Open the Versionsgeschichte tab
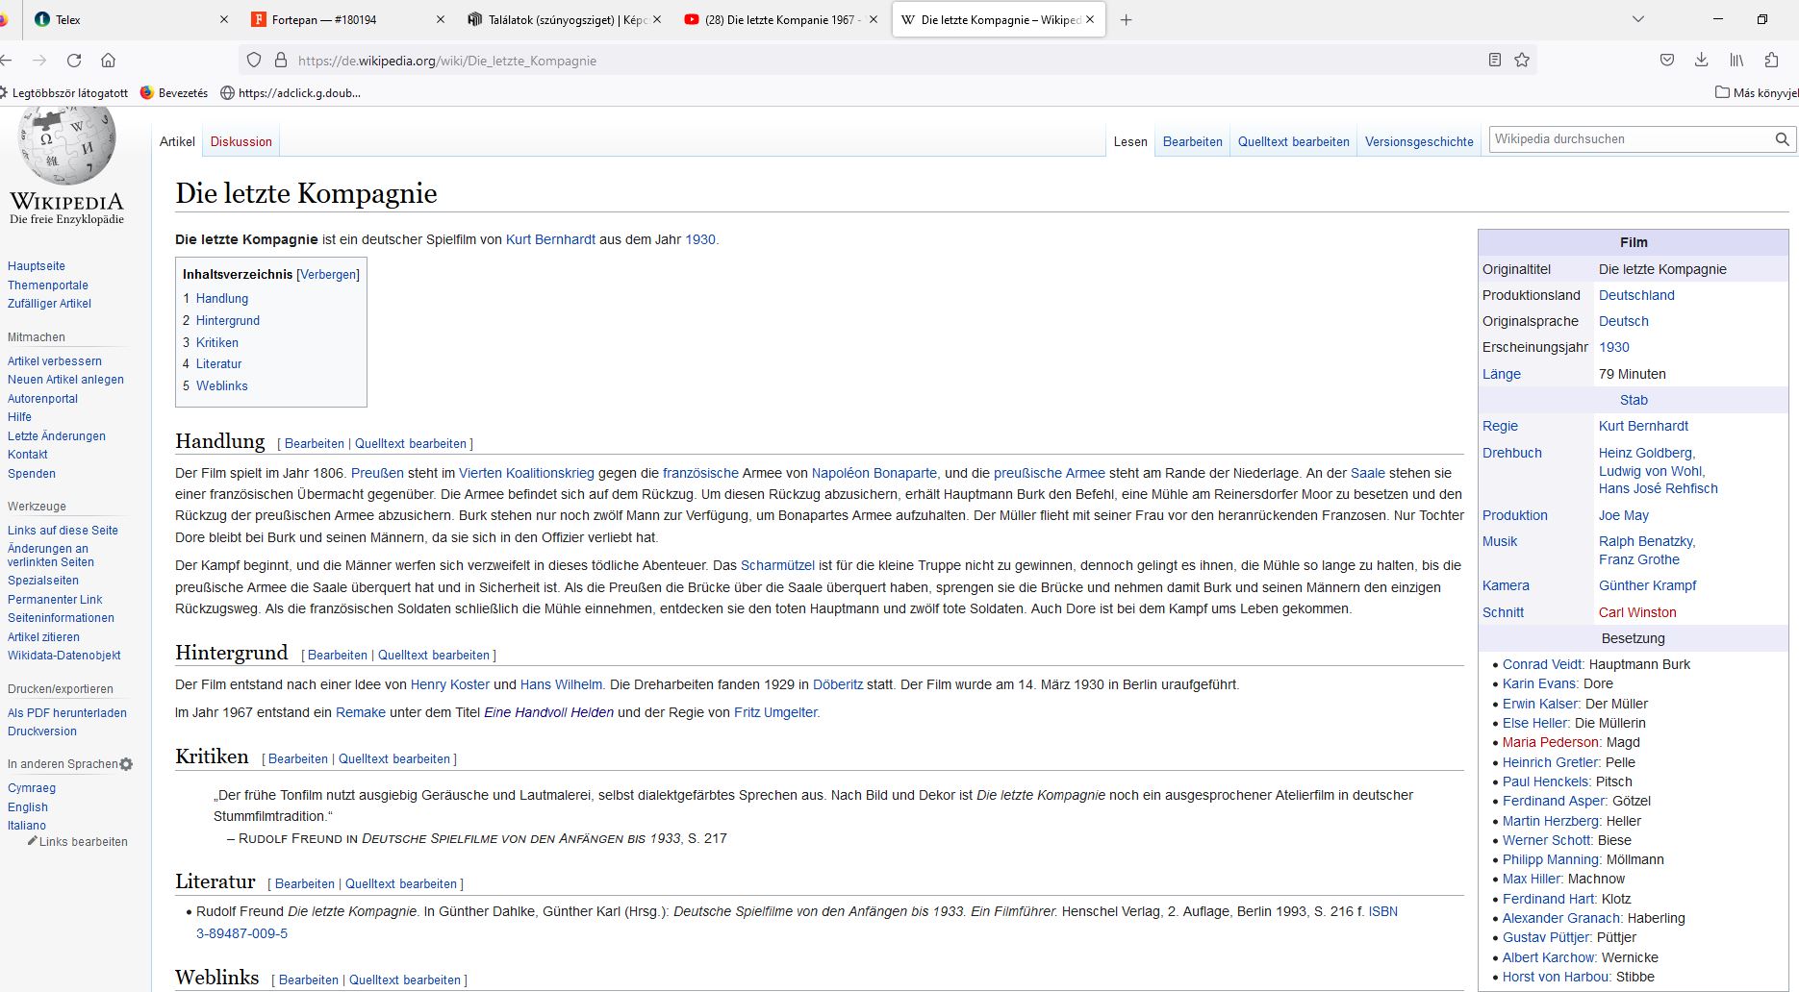This screenshot has width=1799, height=992. pos(1418,142)
